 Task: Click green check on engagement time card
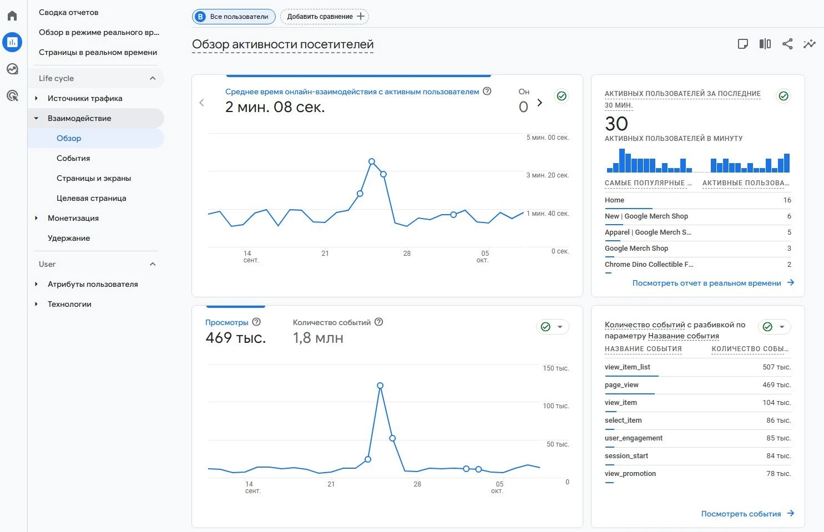[562, 97]
